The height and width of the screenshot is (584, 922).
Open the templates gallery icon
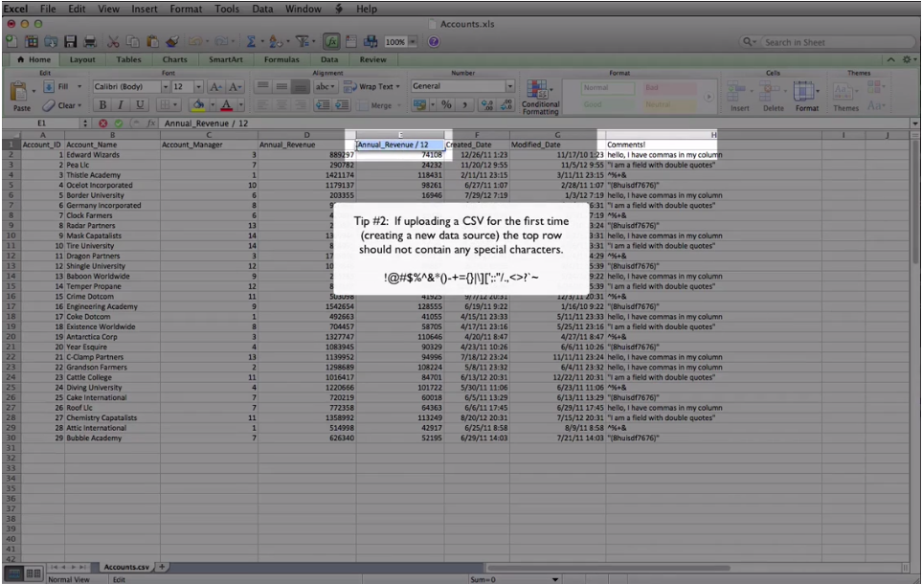click(x=32, y=42)
